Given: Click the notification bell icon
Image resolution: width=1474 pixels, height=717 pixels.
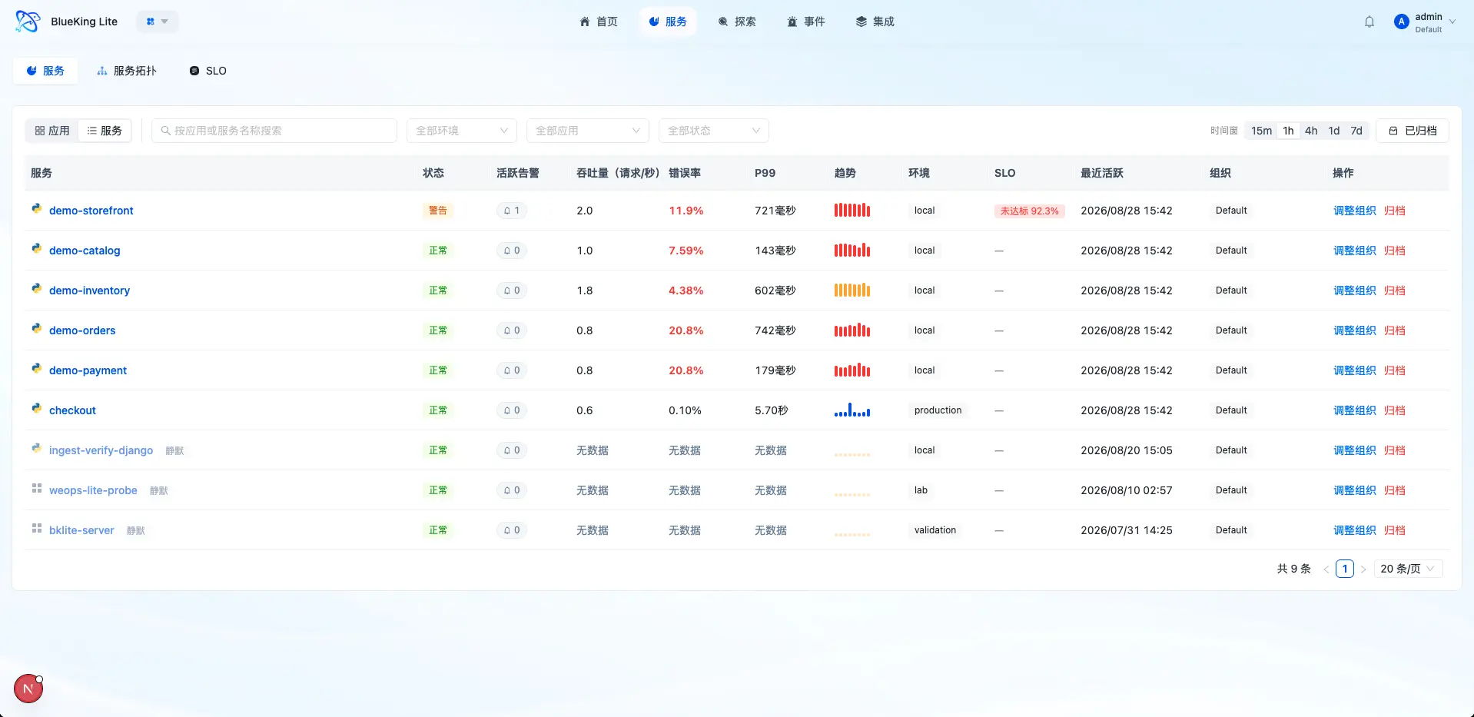Looking at the screenshot, I should [x=1369, y=22].
